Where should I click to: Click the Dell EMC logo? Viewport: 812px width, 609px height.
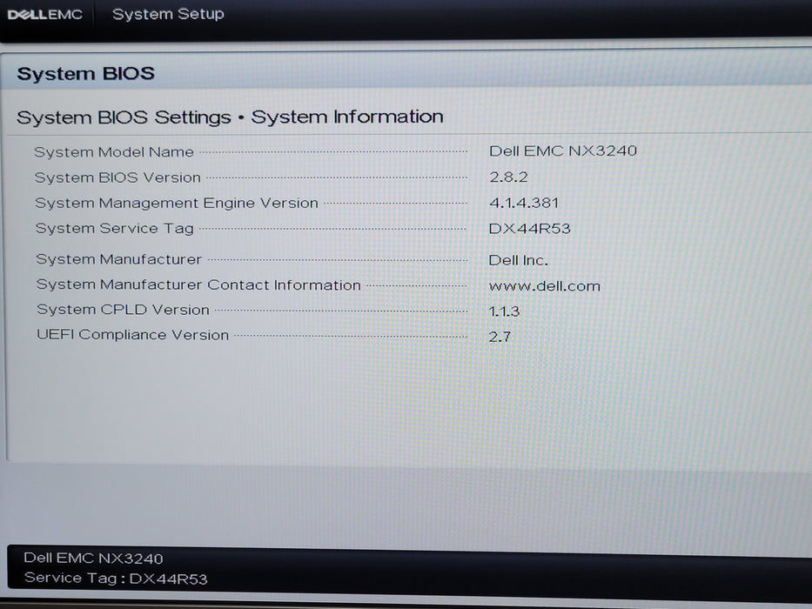(x=45, y=15)
